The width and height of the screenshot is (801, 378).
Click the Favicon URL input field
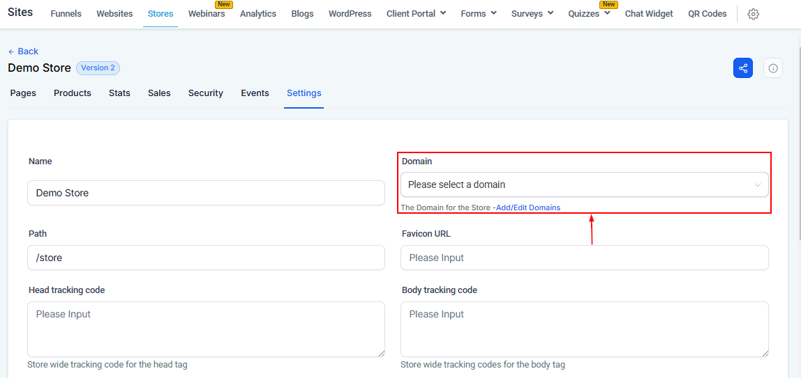click(584, 258)
